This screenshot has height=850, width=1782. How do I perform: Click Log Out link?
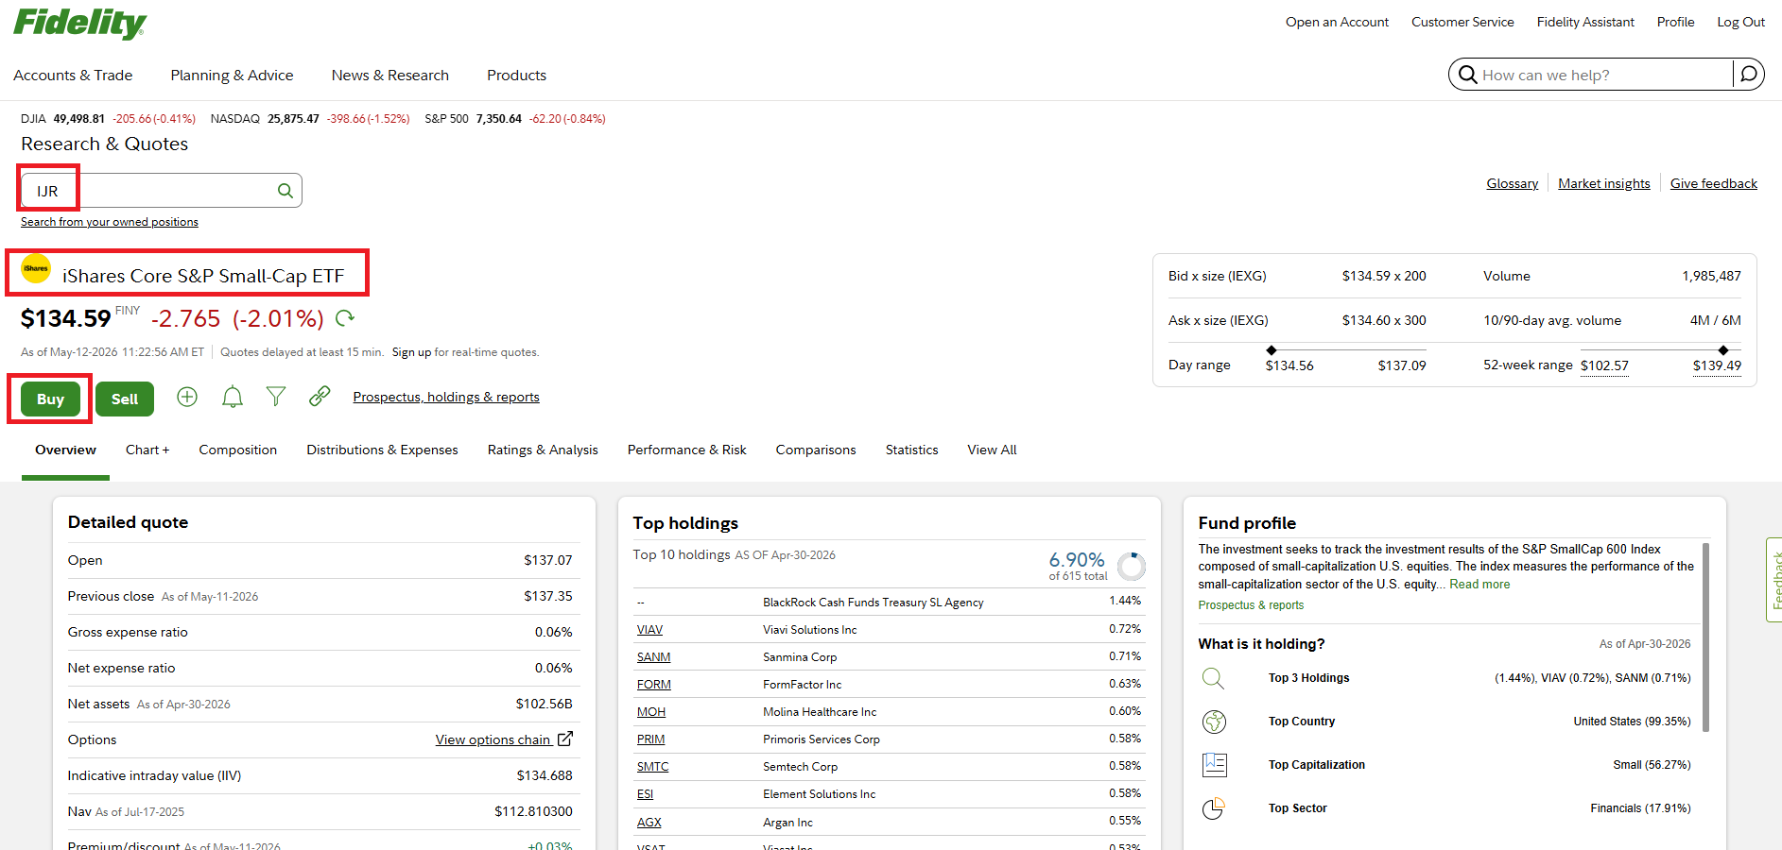1740,22
